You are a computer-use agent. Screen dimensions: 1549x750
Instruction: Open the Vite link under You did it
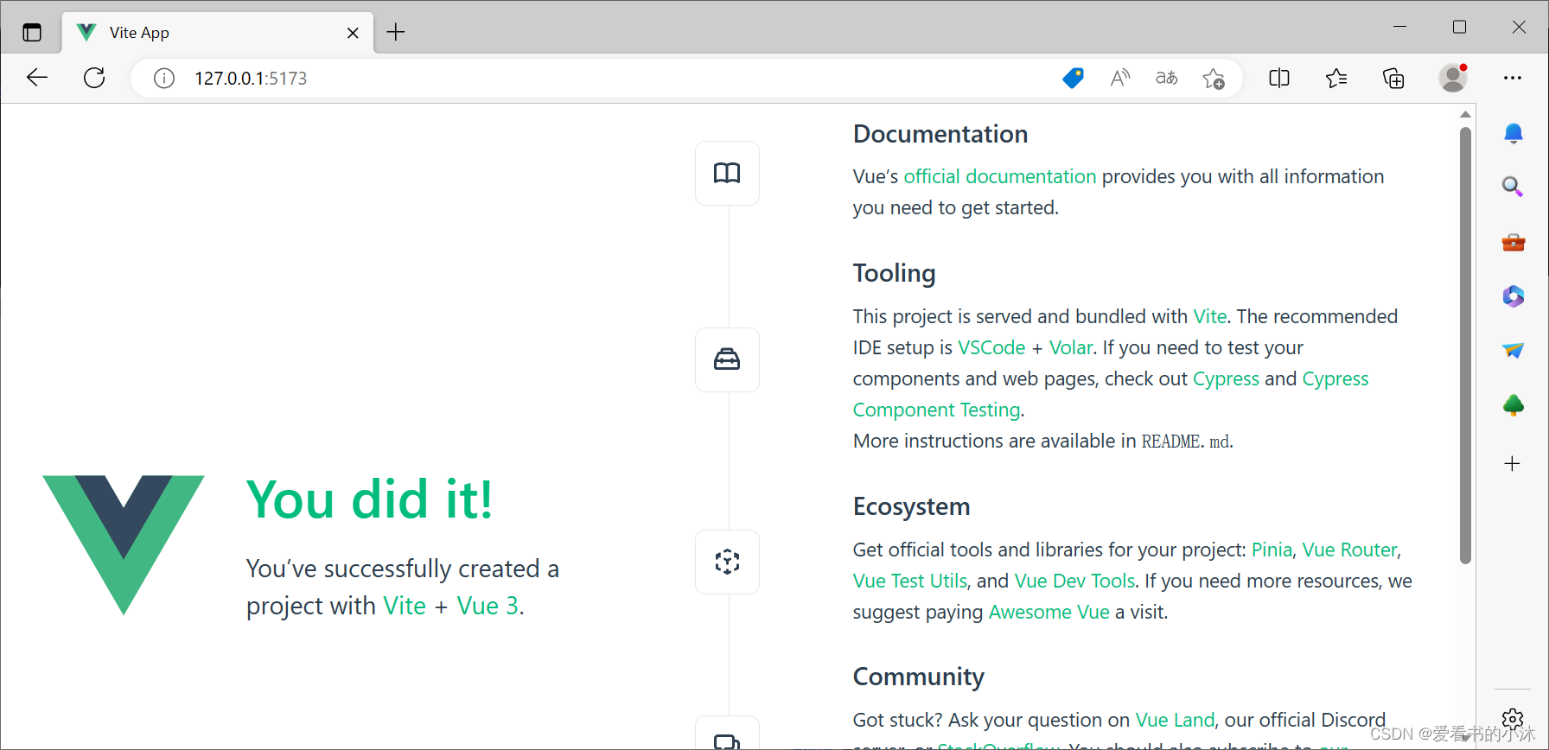click(x=405, y=606)
